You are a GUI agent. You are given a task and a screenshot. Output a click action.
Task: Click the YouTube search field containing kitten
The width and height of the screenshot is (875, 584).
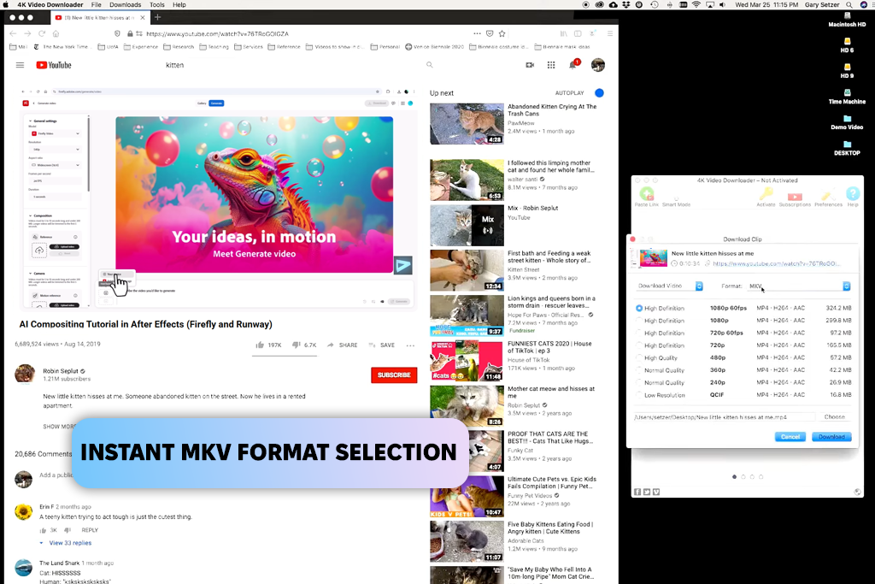[x=291, y=65]
